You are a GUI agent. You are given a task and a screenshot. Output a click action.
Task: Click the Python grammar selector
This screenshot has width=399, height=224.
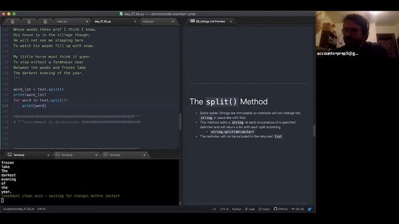[237, 209]
